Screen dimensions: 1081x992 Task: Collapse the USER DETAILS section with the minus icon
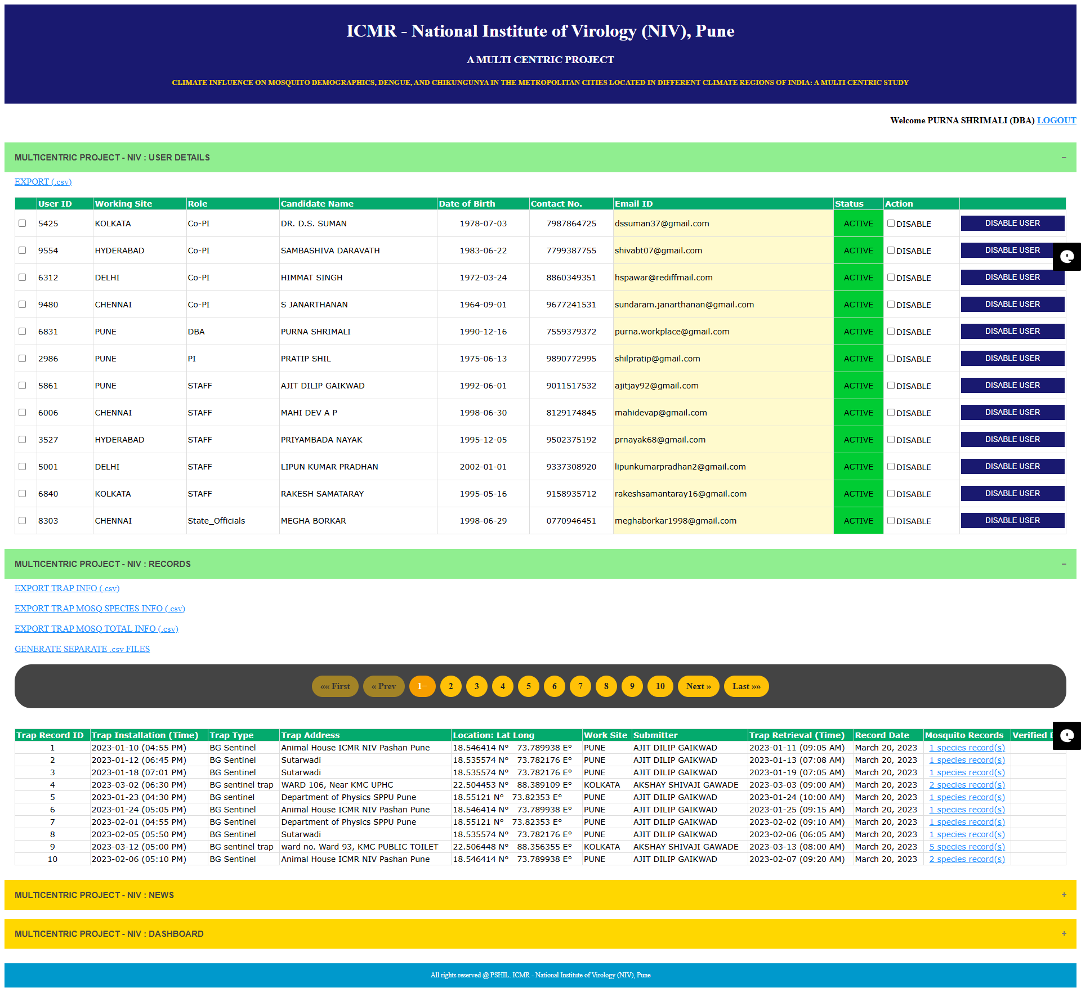pos(1064,158)
